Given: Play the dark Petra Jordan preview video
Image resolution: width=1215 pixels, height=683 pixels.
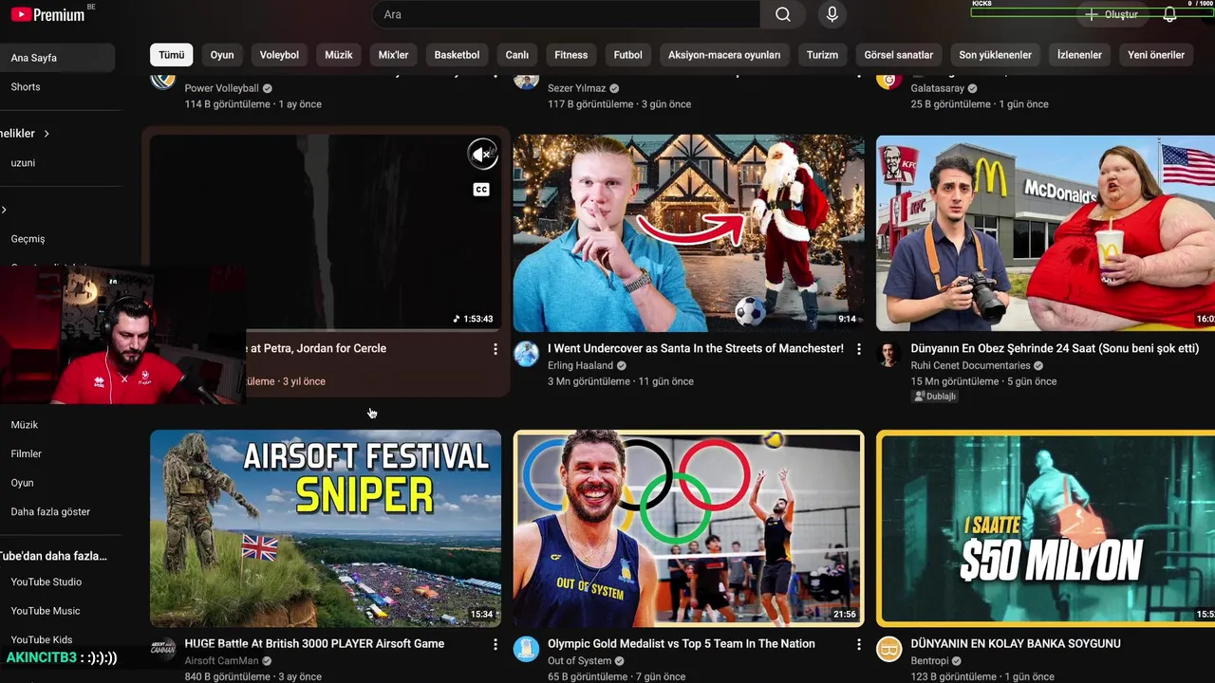Looking at the screenshot, I should click(326, 232).
